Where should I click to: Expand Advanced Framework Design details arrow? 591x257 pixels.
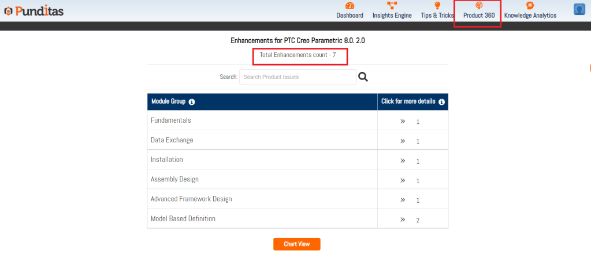point(403,200)
